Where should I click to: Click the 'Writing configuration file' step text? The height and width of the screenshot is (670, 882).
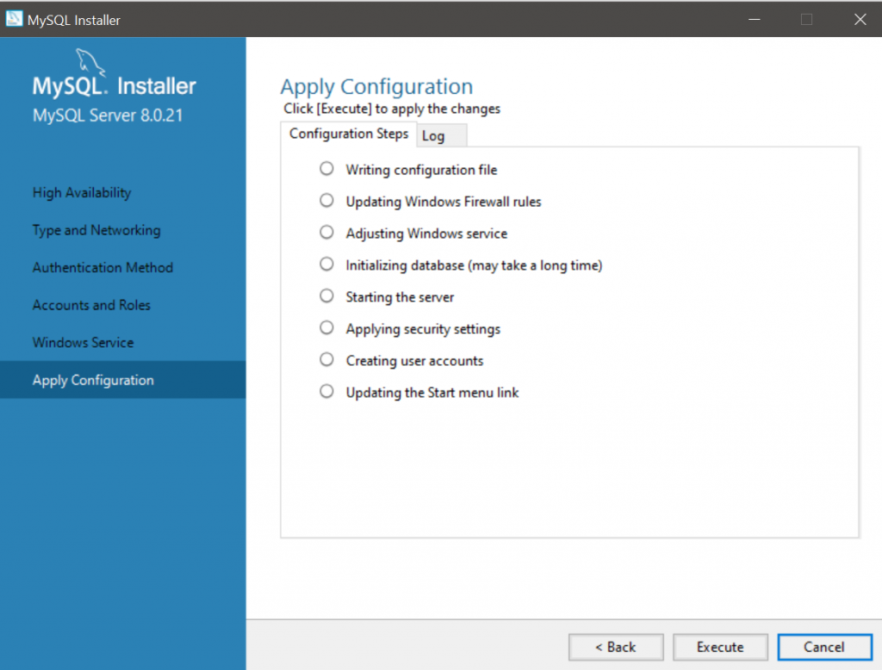(x=421, y=170)
